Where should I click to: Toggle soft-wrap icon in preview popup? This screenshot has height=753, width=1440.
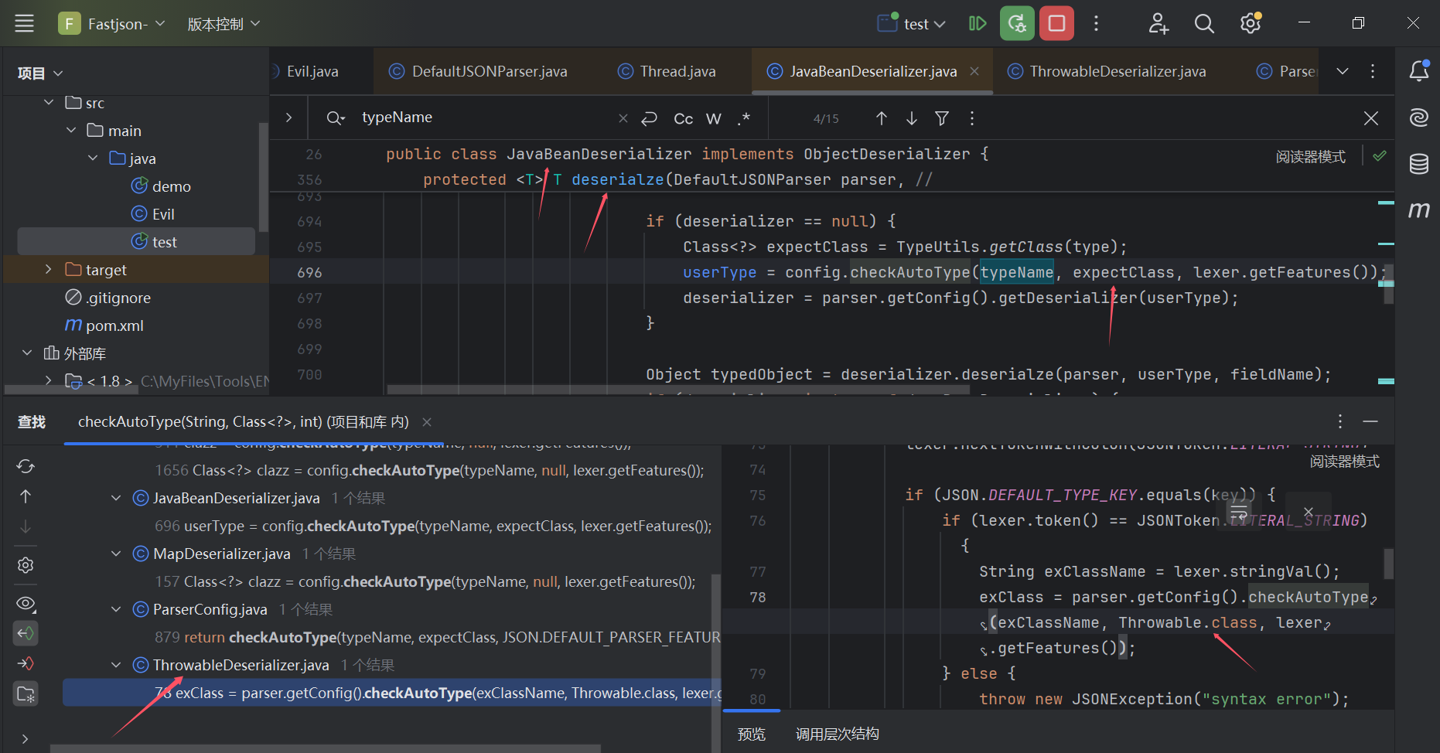click(1239, 513)
